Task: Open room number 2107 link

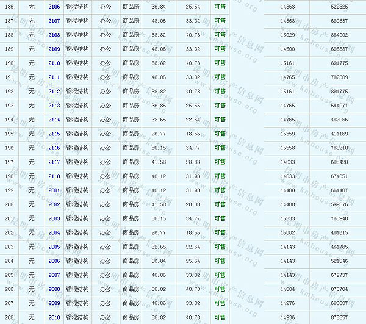Action: click(x=54, y=21)
